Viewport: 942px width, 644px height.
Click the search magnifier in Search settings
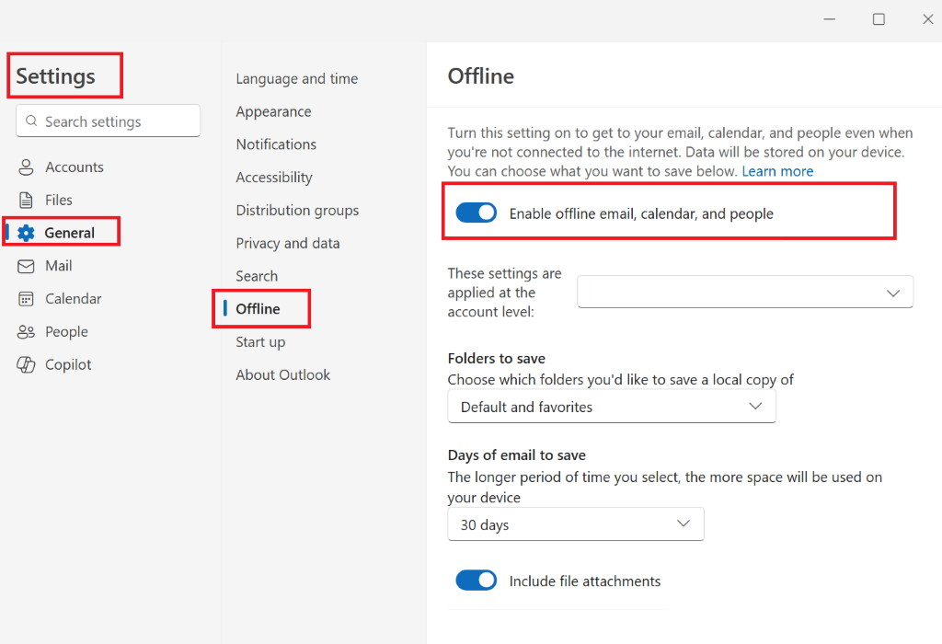[30, 121]
